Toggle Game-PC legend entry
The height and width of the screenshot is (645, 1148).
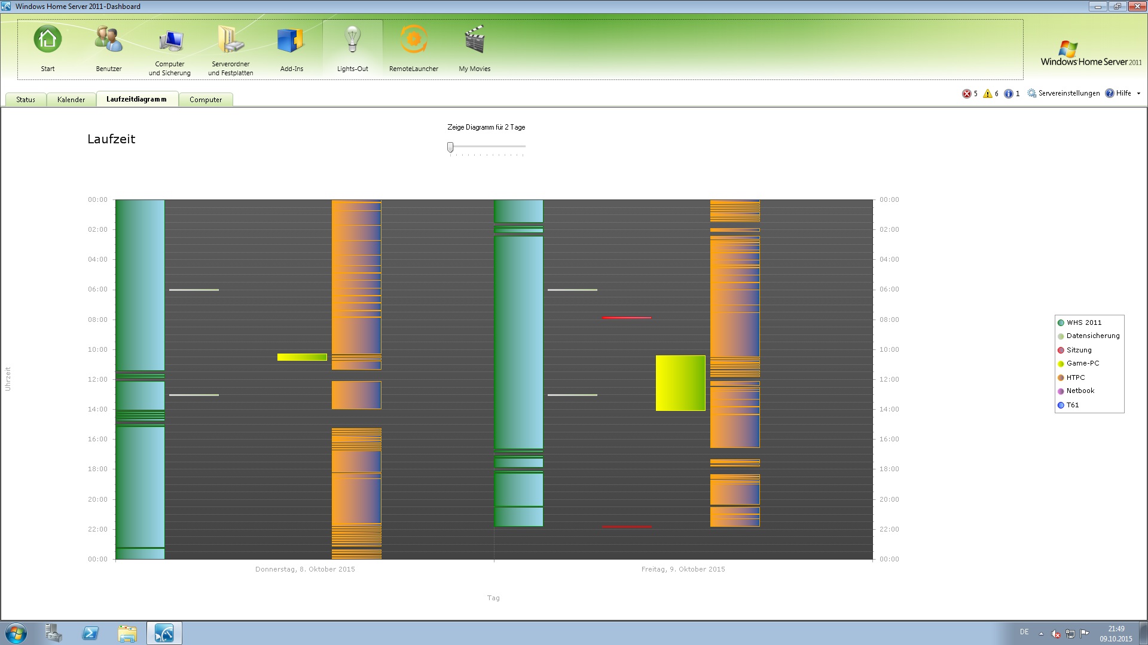(1080, 363)
